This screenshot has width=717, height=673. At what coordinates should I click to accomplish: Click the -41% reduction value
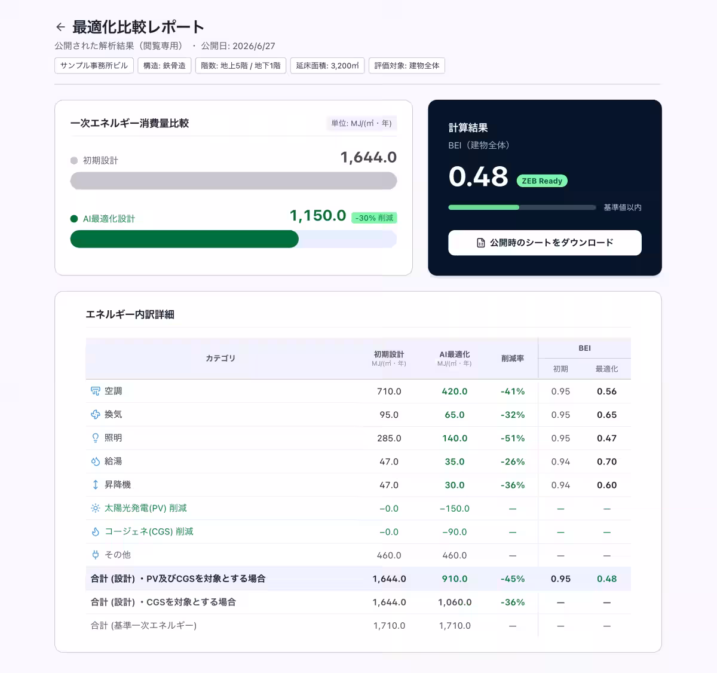(x=513, y=391)
